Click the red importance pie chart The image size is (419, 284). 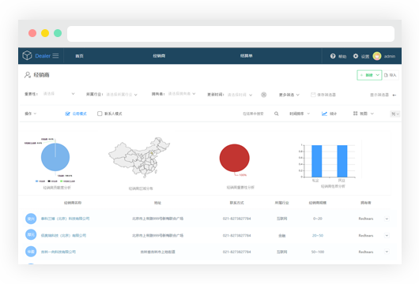click(x=235, y=158)
